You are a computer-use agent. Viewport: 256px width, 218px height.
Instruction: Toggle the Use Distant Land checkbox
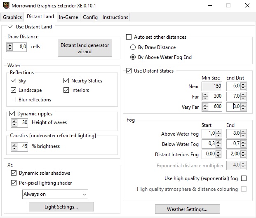coord(10,27)
